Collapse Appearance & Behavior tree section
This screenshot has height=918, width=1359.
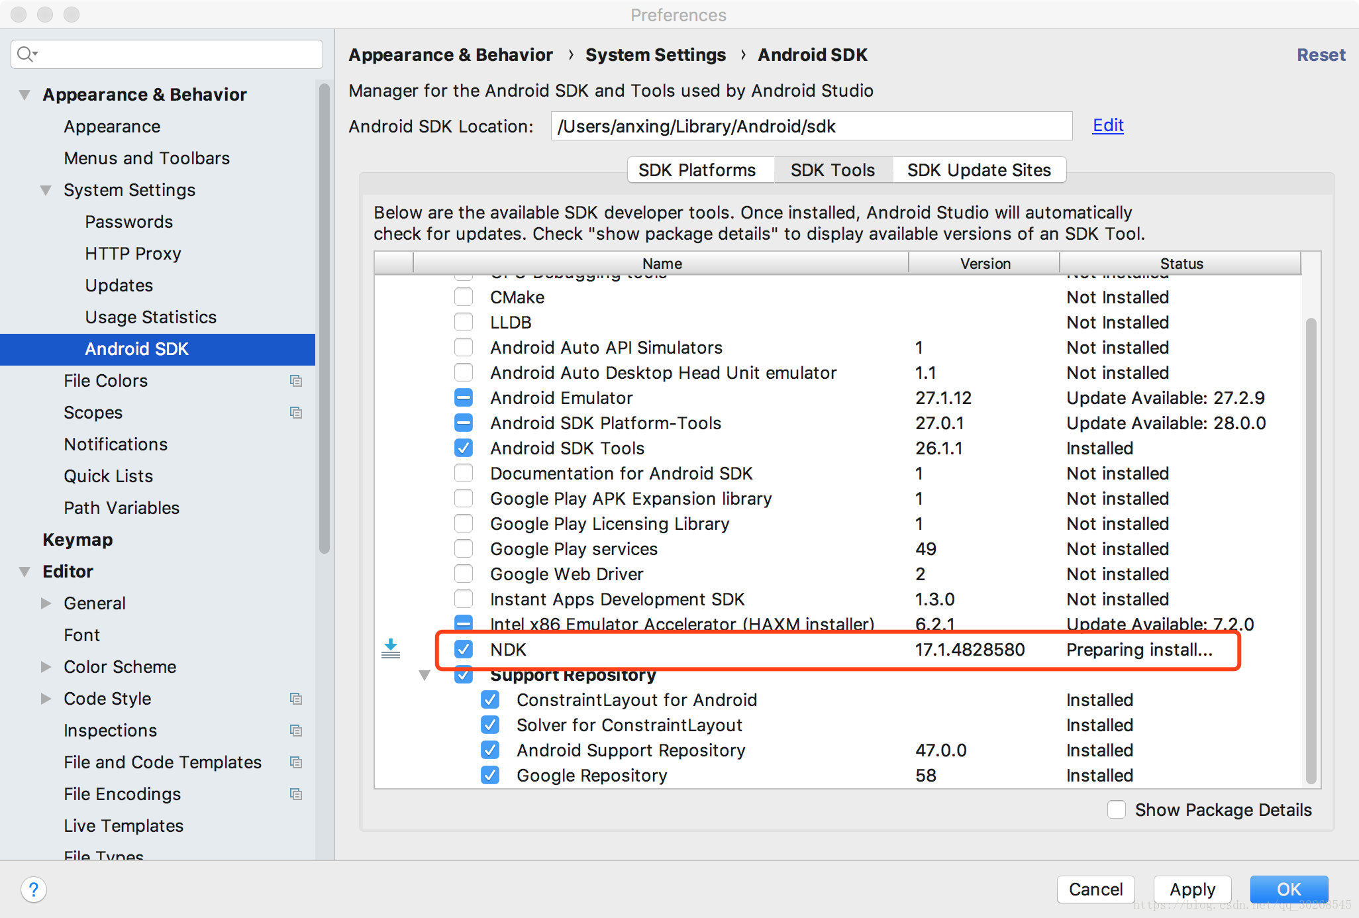pyautogui.click(x=25, y=95)
